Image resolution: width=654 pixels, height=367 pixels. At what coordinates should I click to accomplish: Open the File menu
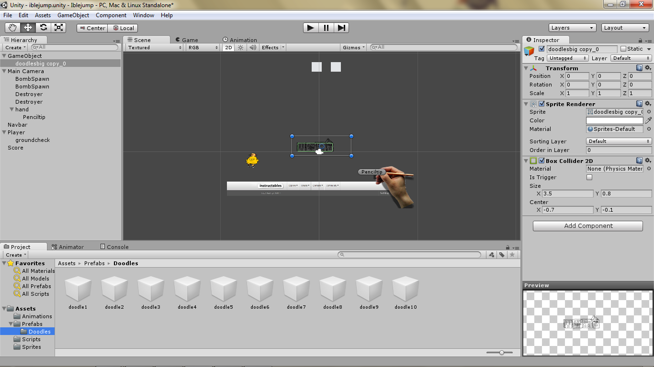(x=8, y=15)
